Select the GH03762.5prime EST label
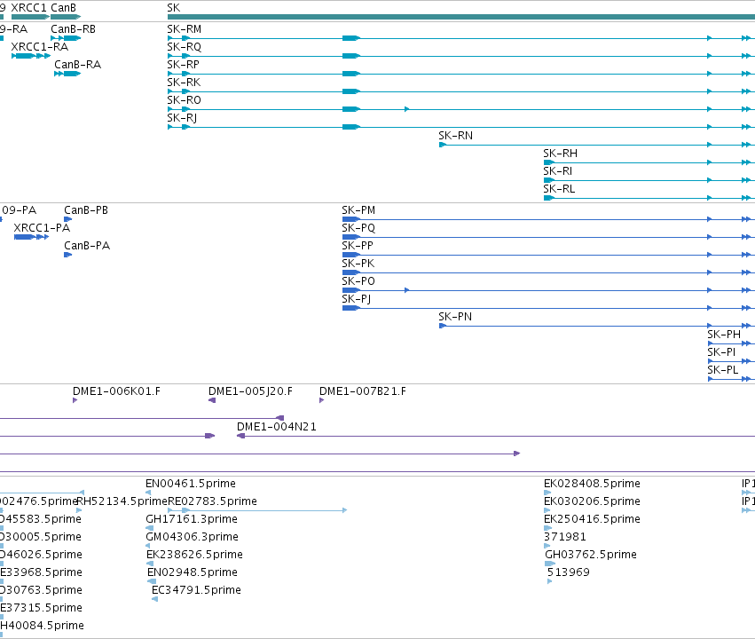 pyautogui.click(x=591, y=555)
